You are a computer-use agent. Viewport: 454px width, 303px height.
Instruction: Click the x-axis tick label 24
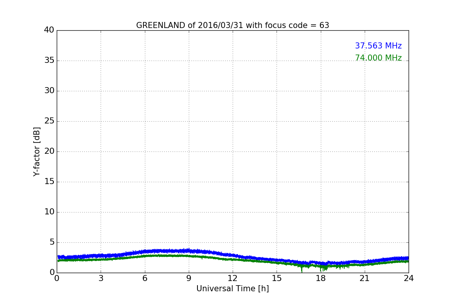(409, 278)
